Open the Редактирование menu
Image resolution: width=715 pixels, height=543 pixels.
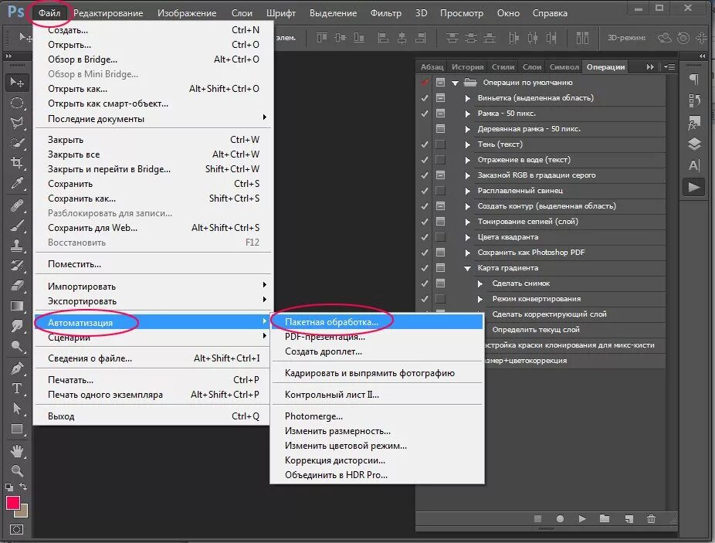108,13
